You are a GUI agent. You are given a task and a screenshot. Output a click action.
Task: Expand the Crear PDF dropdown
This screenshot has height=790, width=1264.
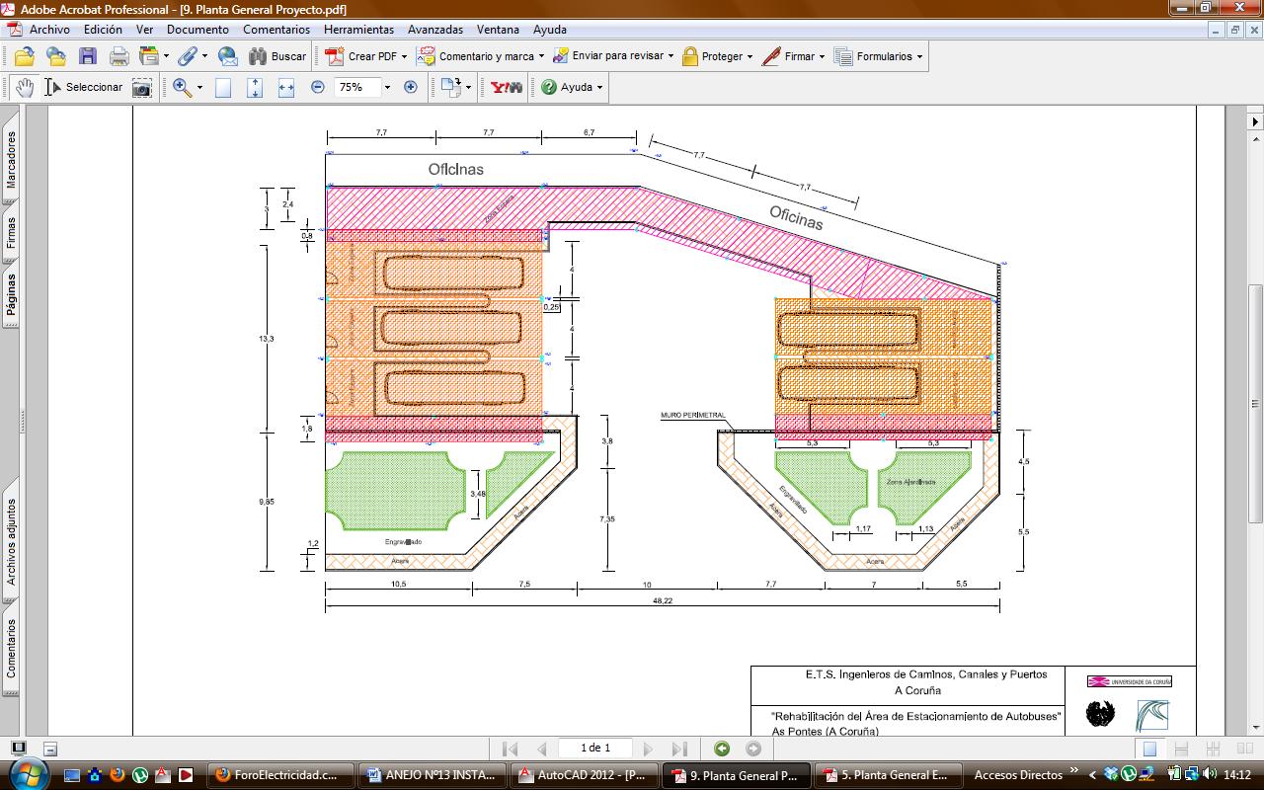(404, 57)
